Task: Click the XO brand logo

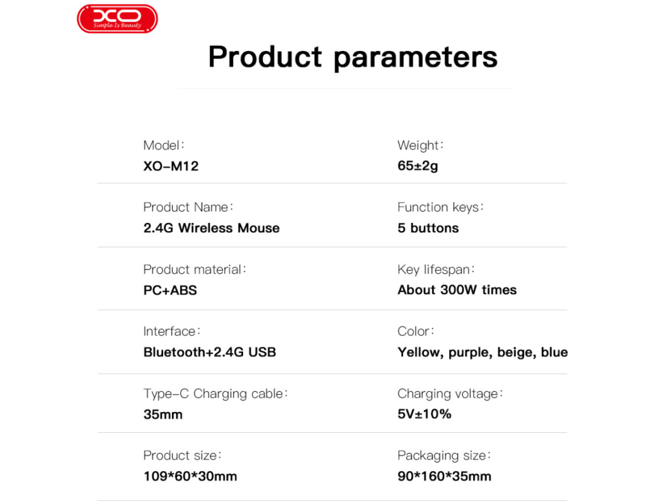Action: click(x=117, y=19)
